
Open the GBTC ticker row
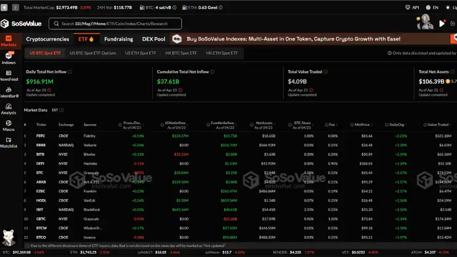(239, 219)
